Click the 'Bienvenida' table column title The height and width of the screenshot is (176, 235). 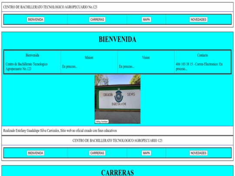[32, 55]
